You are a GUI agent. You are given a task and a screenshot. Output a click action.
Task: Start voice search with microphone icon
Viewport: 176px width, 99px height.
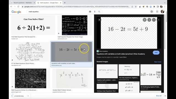pos(95,12)
